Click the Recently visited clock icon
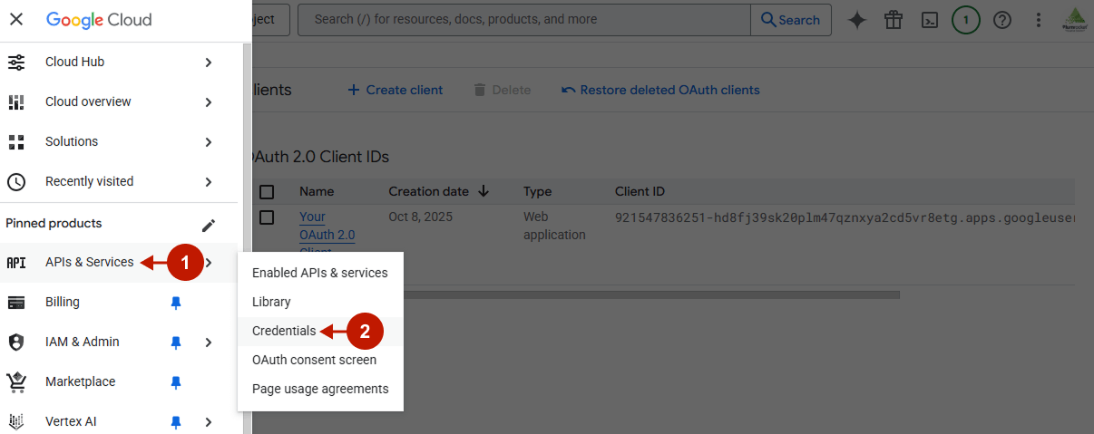The width and height of the screenshot is (1094, 434). click(16, 181)
